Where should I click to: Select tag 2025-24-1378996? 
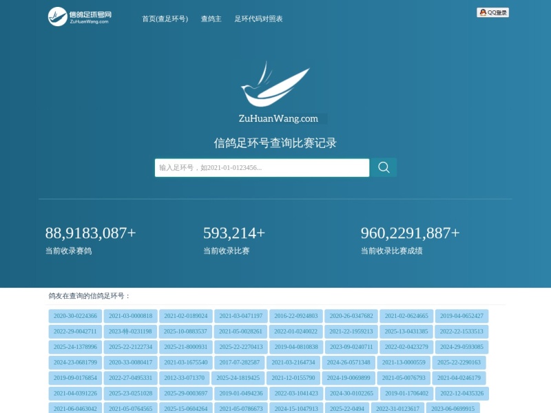tap(75, 347)
